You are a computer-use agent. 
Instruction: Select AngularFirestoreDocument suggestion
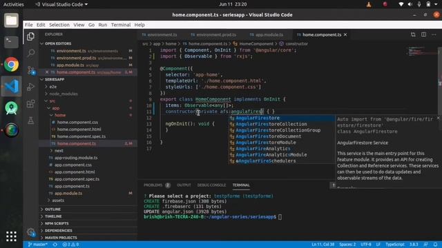(x=282, y=136)
